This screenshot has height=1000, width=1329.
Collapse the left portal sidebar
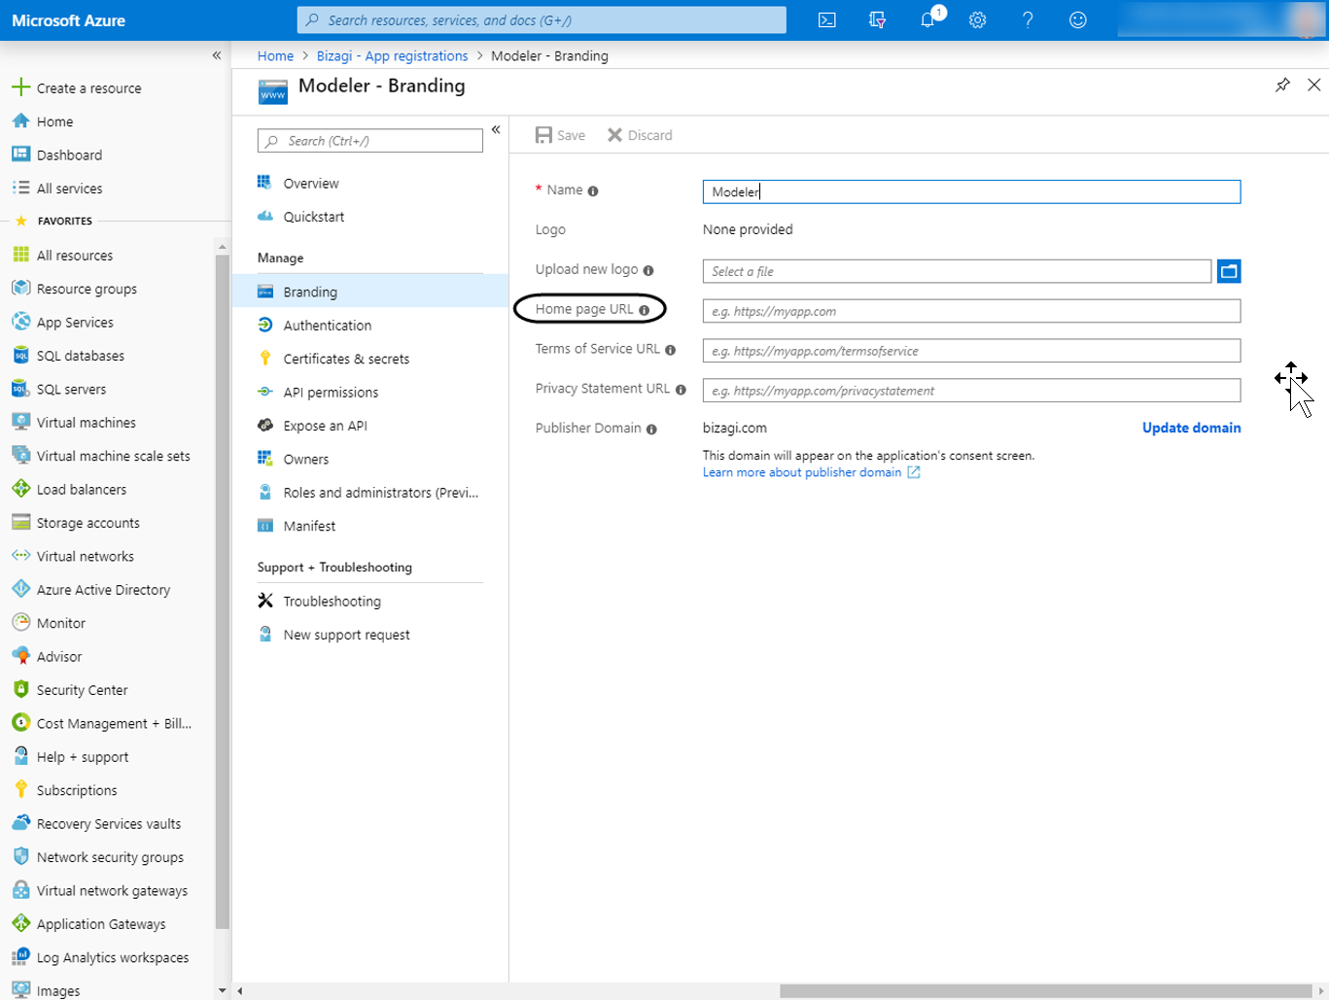[x=217, y=55]
